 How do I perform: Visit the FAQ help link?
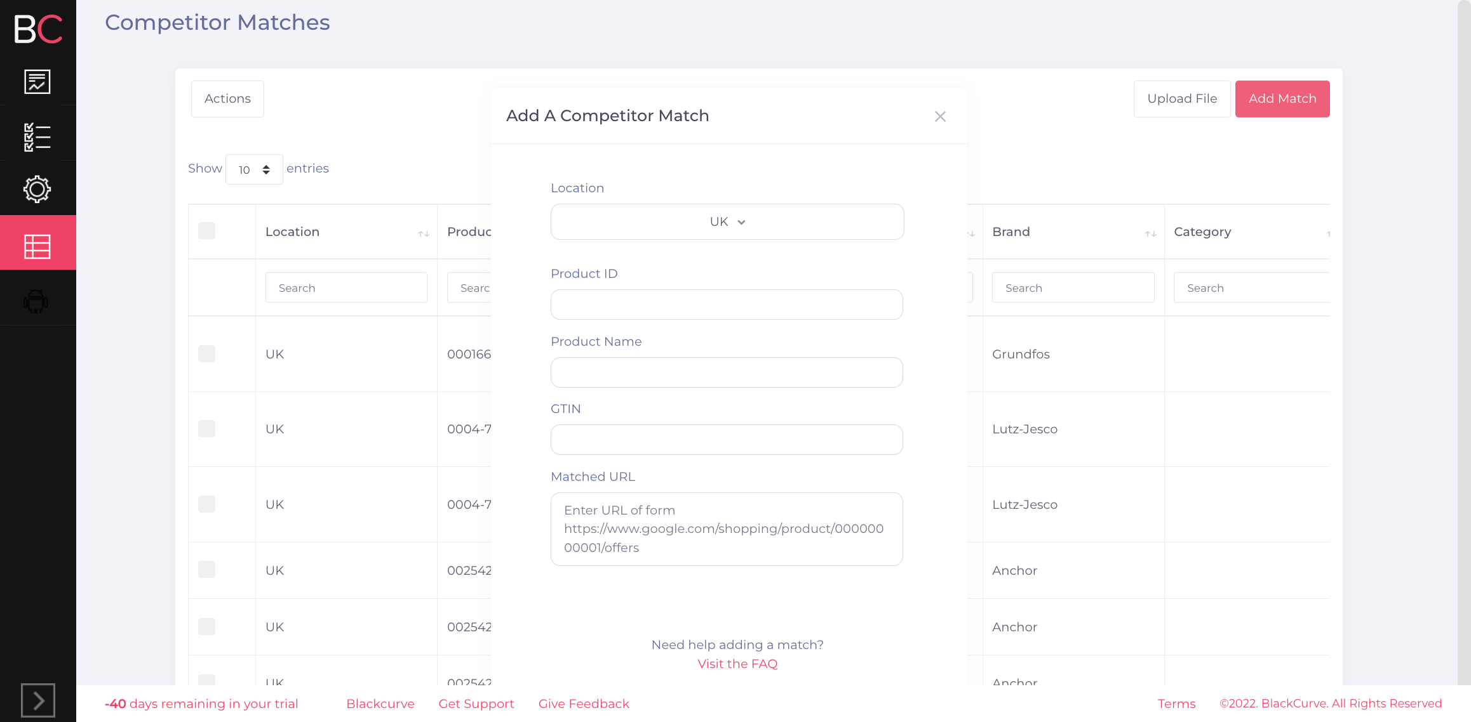point(737,663)
